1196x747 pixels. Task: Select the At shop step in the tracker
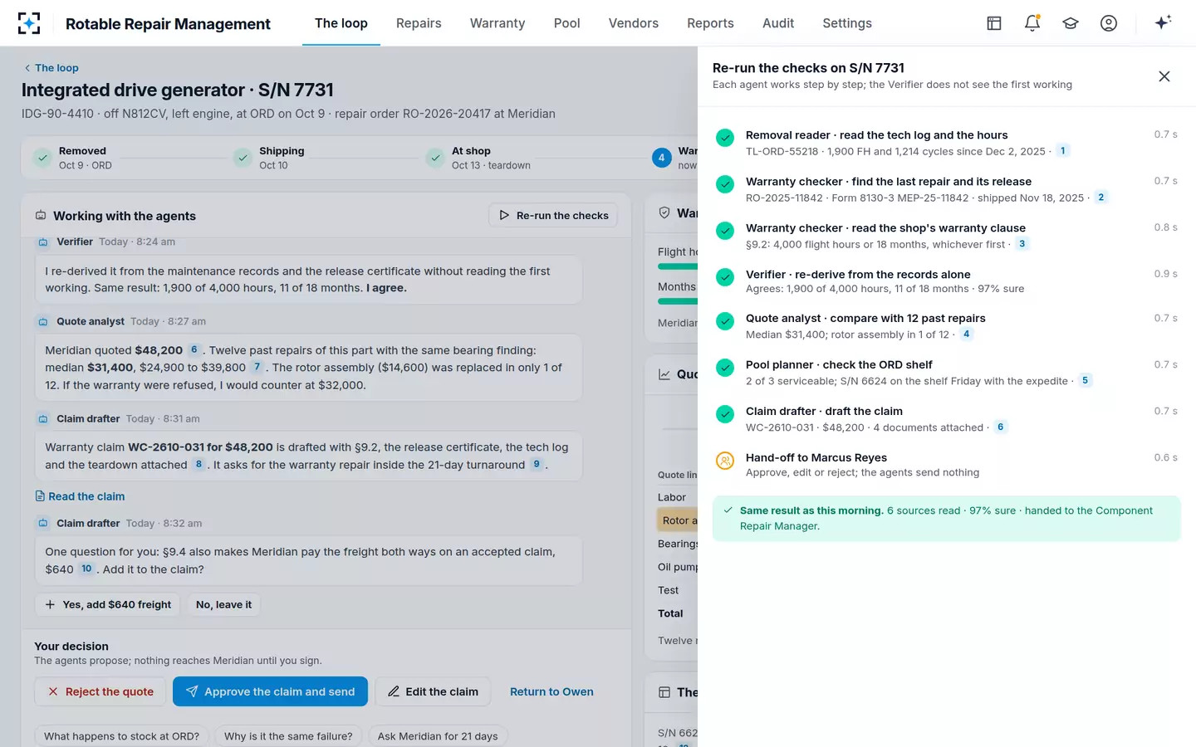pyautogui.click(x=478, y=158)
